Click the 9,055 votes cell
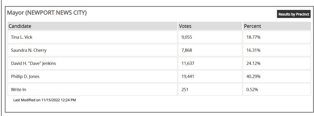The height and width of the screenshot is (116, 314). tap(210, 37)
